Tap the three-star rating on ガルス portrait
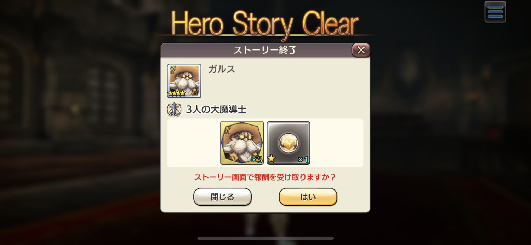The width and height of the screenshot is (531, 245). tap(177, 93)
